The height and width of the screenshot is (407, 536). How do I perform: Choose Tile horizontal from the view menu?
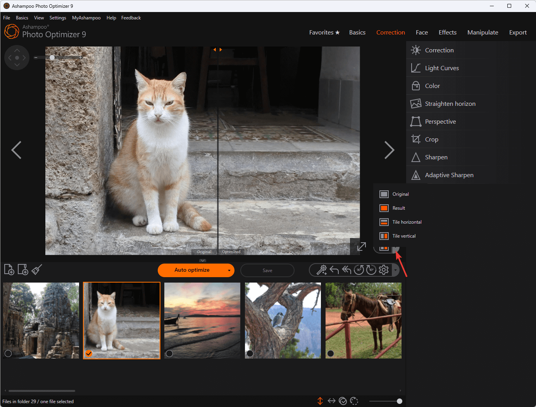(x=407, y=222)
